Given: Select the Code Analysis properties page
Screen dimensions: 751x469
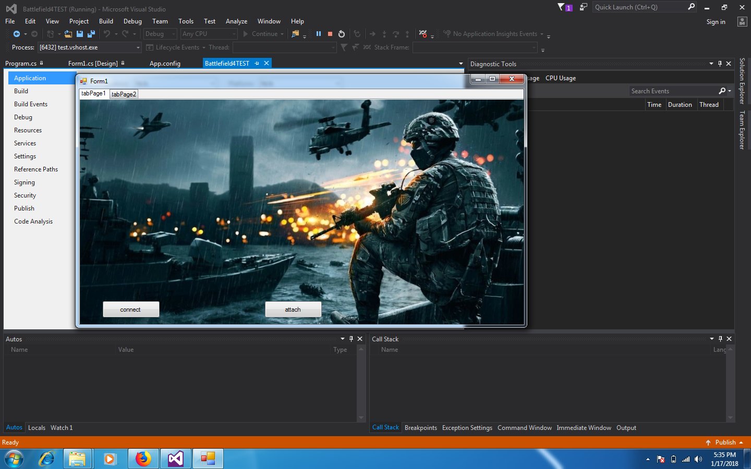Looking at the screenshot, I should click(x=33, y=221).
